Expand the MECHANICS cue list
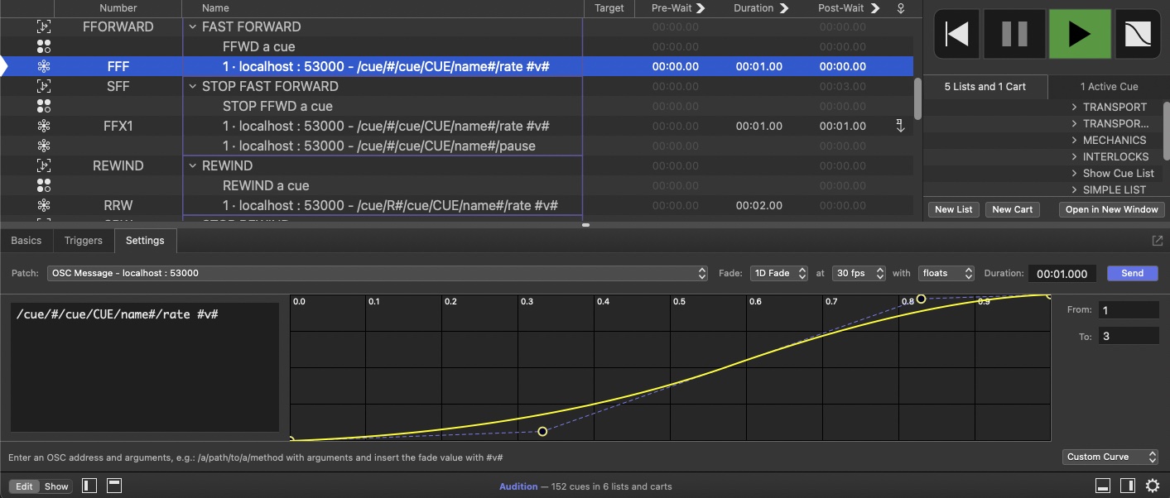 coord(1074,141)
